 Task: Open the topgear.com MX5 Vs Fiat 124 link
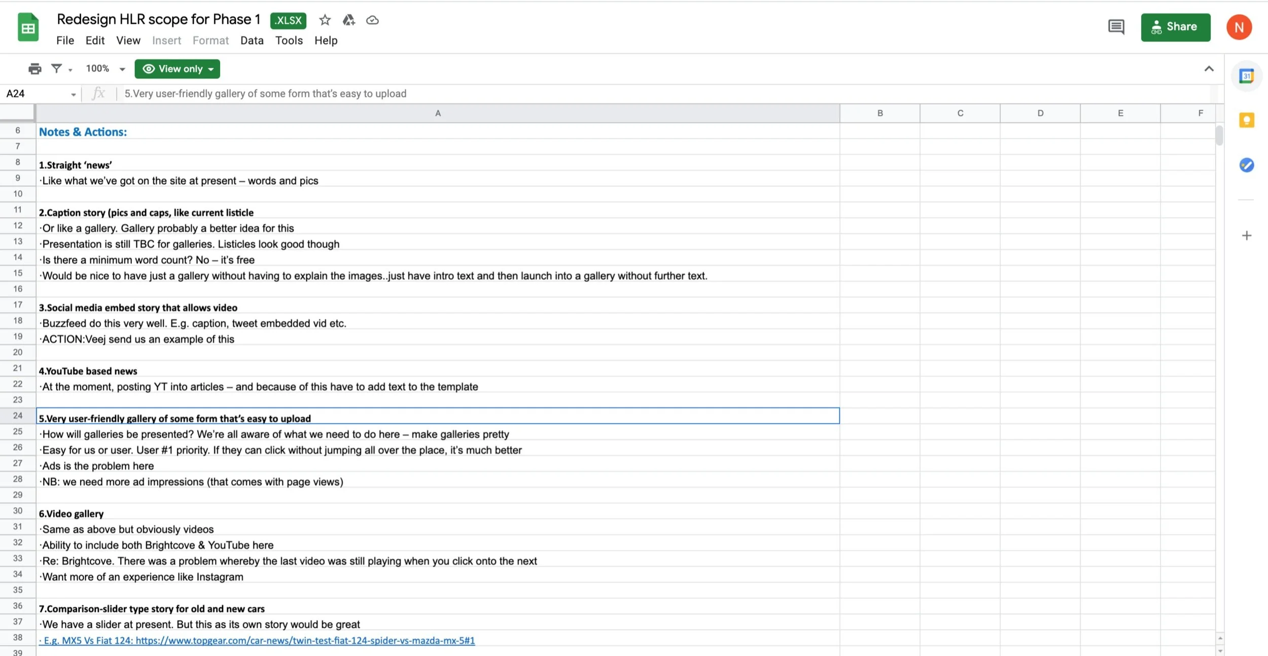click(257, 640)
